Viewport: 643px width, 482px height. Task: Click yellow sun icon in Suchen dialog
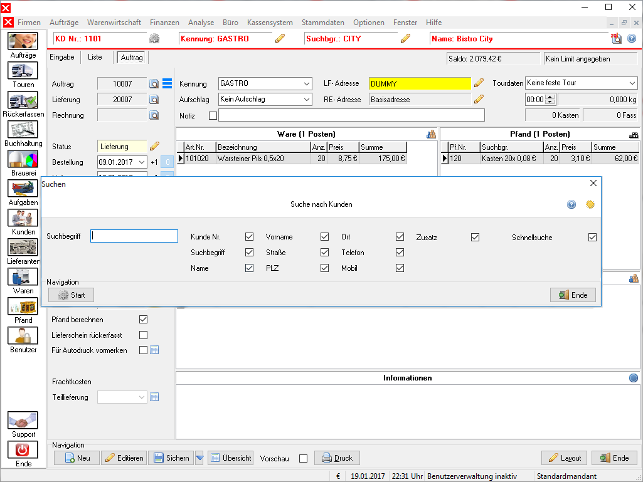(x=590, y=204)
